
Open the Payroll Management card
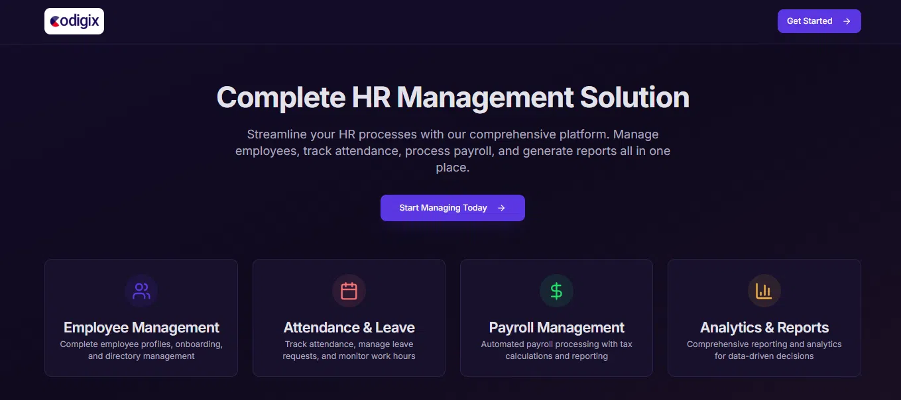click(556, 318)
